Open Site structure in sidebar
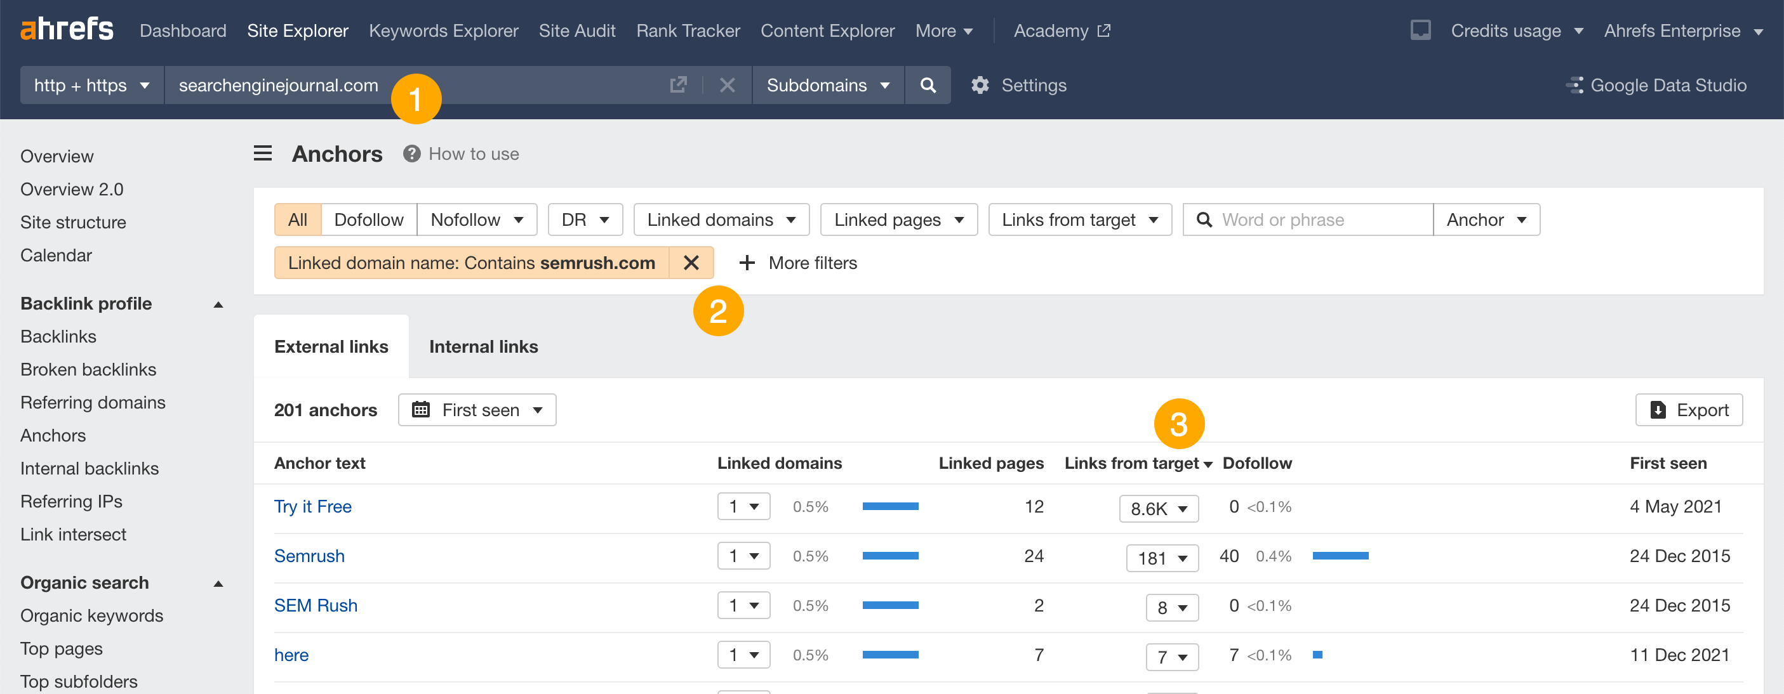 coord(74,222)
